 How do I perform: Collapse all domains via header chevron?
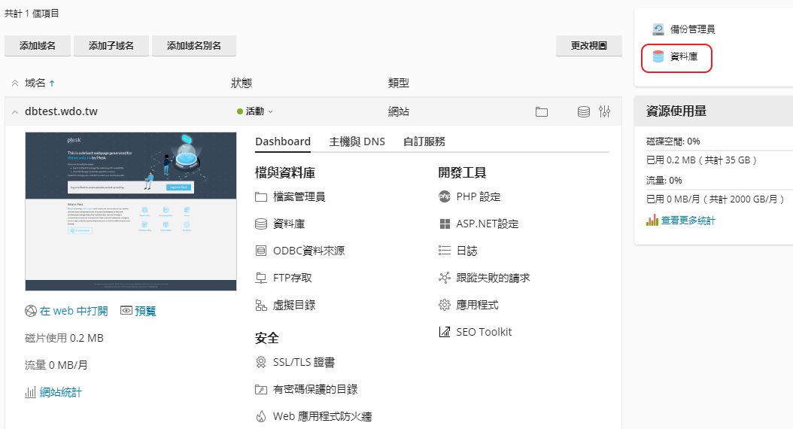(14, 83)
